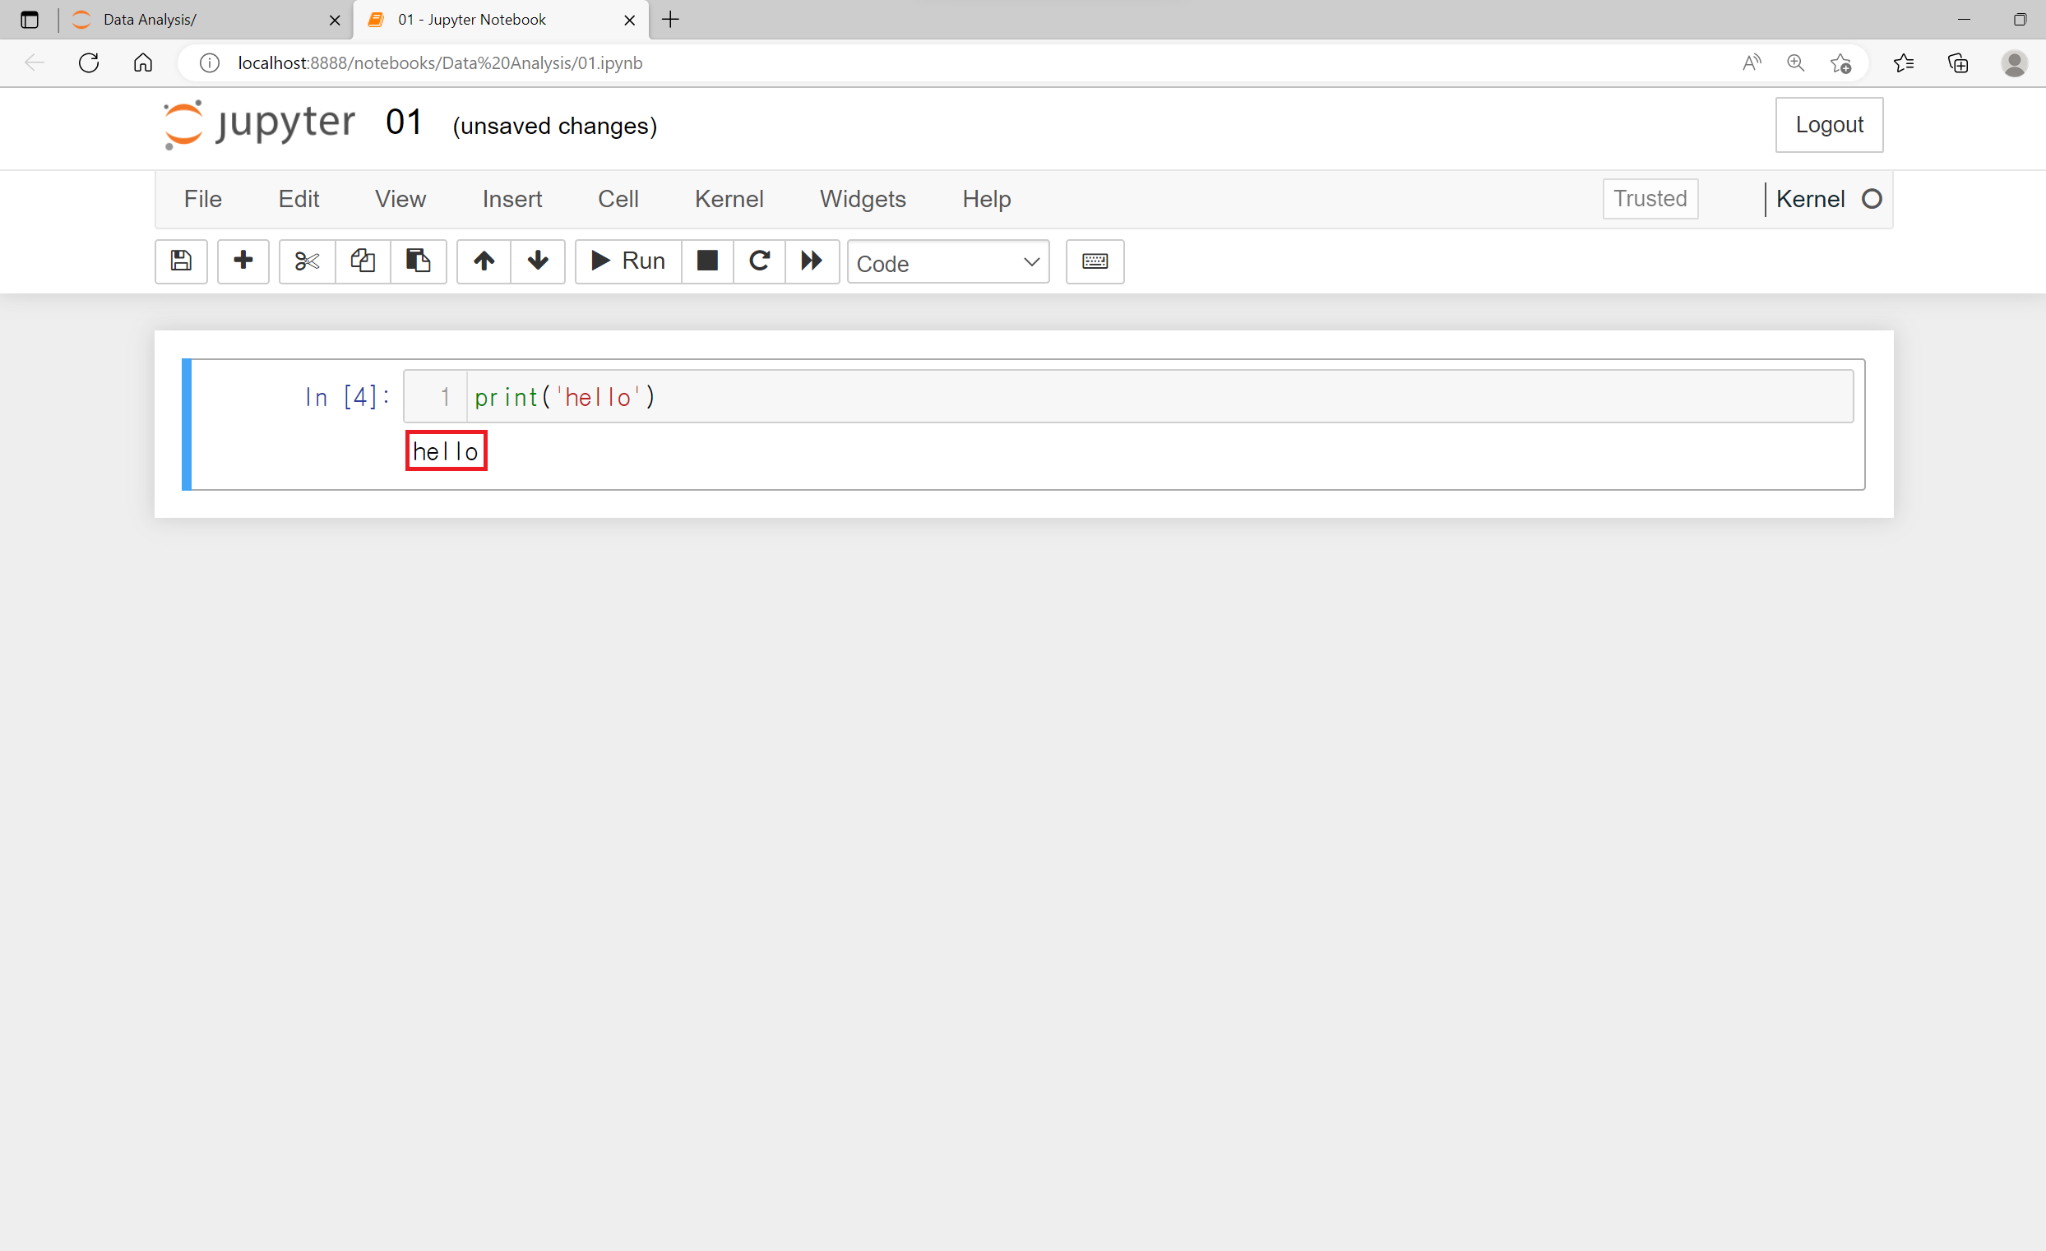Move selected cell up with arrow icon
2046x1251 pixels.
click(x=484, y=261)
